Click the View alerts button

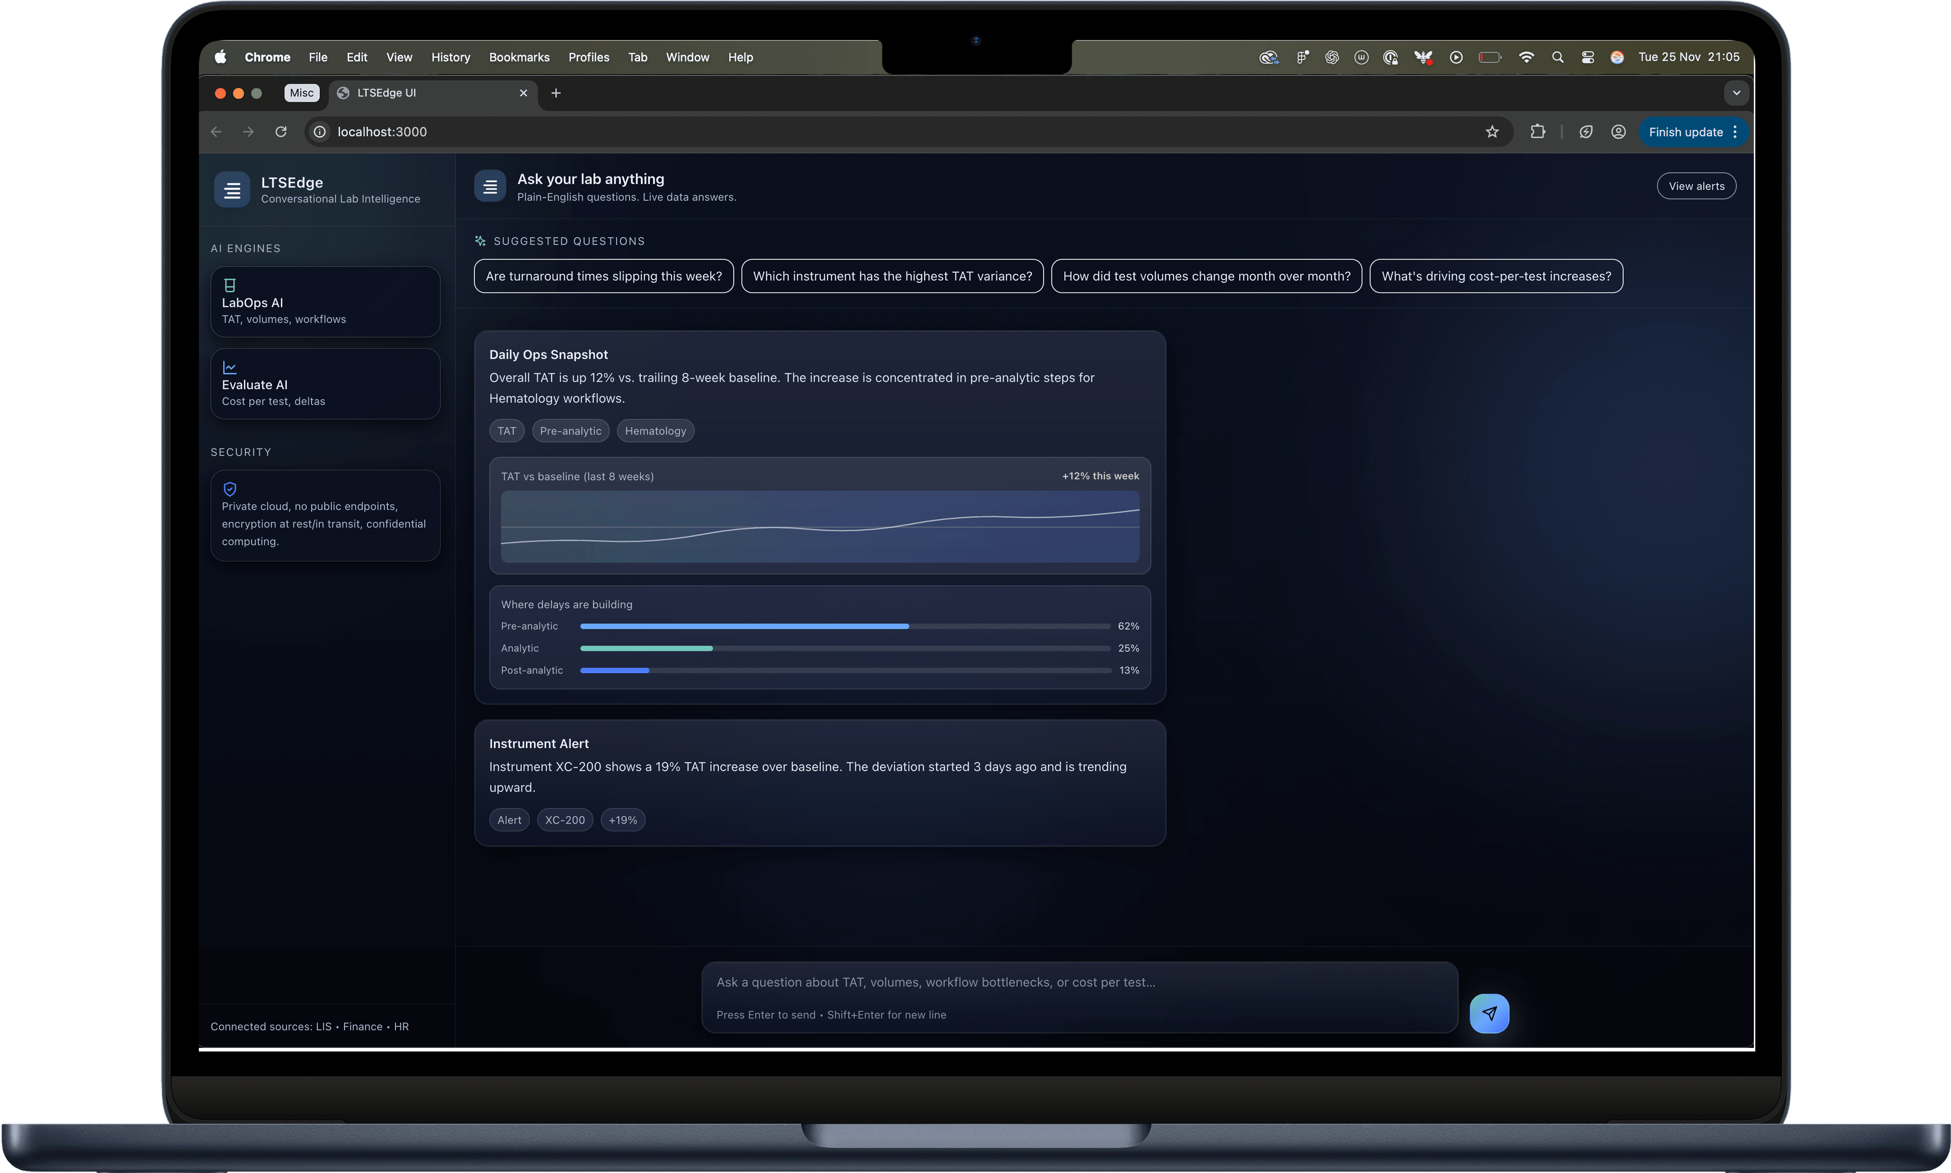click(x=1696, y=187)
